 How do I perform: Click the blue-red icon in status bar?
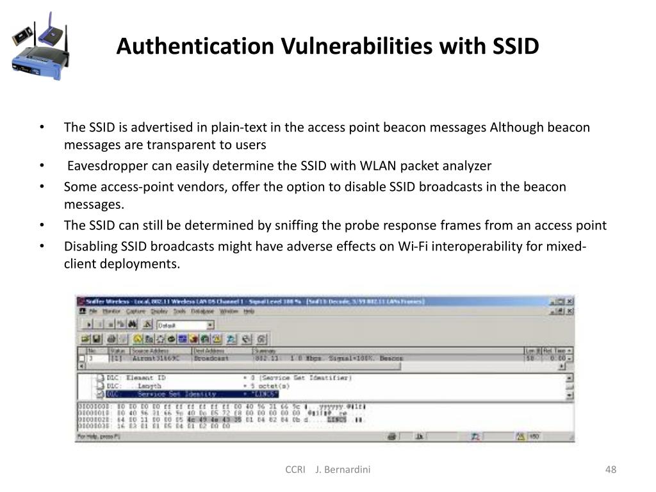click(x=475, y=436)
